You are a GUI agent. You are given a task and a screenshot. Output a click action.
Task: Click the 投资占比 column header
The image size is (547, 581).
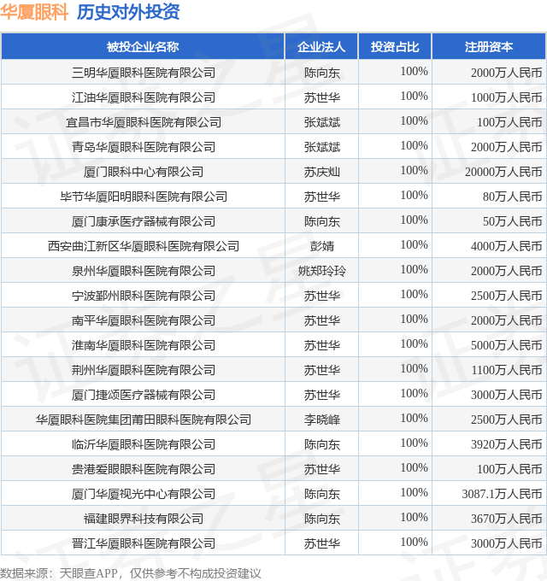395,47
